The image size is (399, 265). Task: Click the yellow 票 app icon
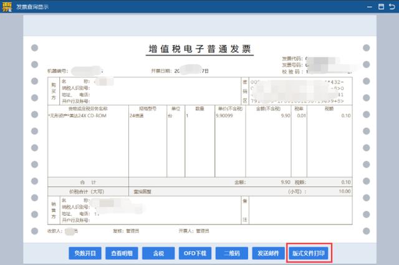pos(7,7)
